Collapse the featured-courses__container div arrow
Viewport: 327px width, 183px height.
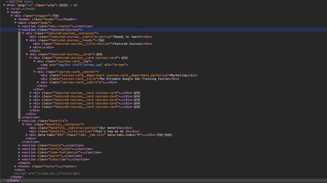[23, 33]
